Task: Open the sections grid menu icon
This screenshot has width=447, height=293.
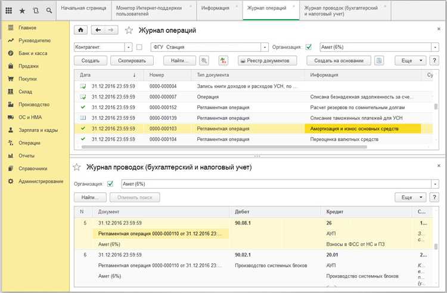Action: tap(9, 11)
